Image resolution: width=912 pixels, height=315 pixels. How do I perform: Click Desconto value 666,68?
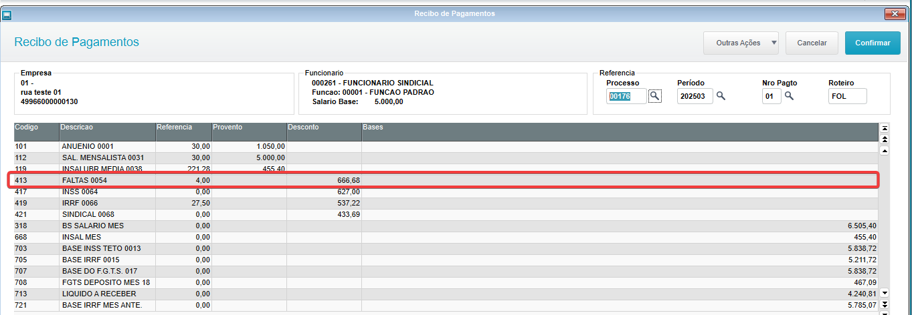pyautogui.click(x=347, y=180)
